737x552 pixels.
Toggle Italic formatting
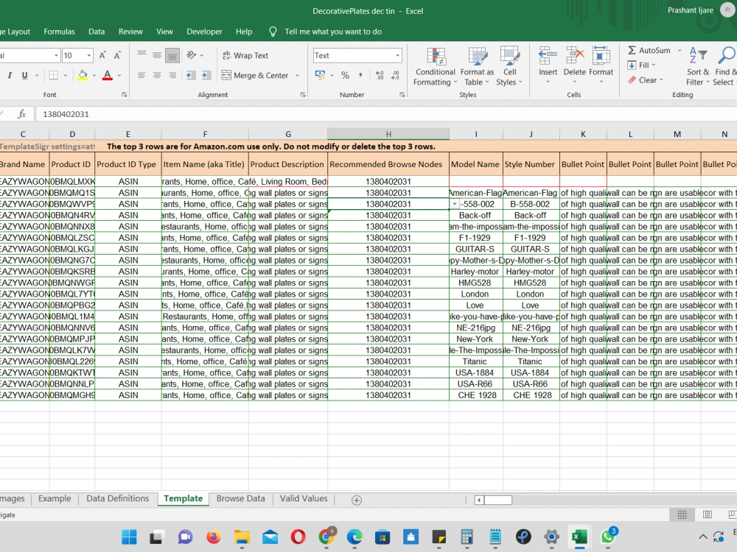coord(10,75)
